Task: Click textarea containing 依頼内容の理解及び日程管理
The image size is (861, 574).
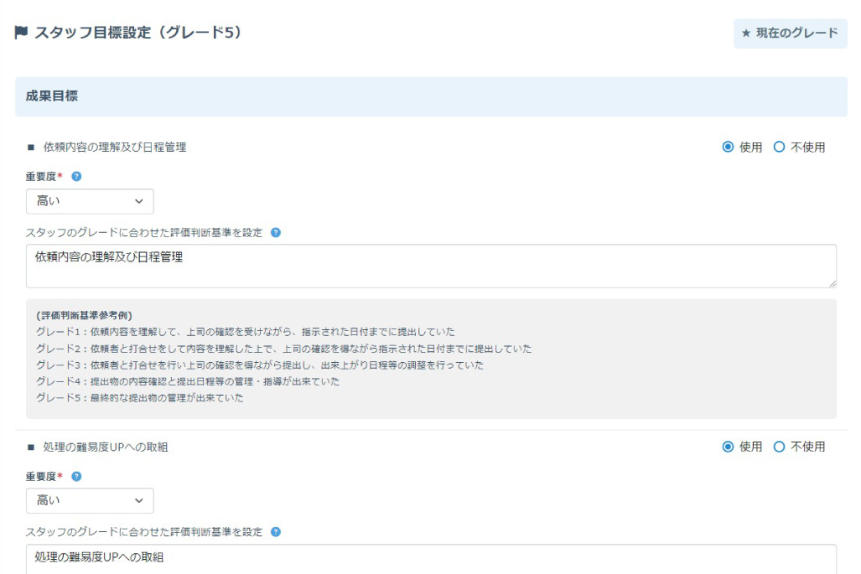Action: point(431,266)
